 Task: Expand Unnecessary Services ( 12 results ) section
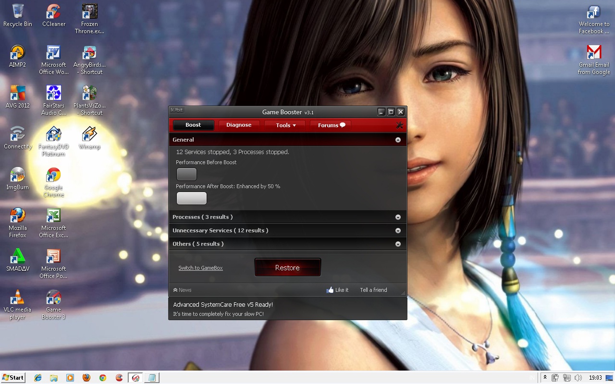point(398,230)
